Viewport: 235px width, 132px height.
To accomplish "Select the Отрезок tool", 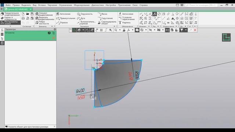I will pos(62,23).
